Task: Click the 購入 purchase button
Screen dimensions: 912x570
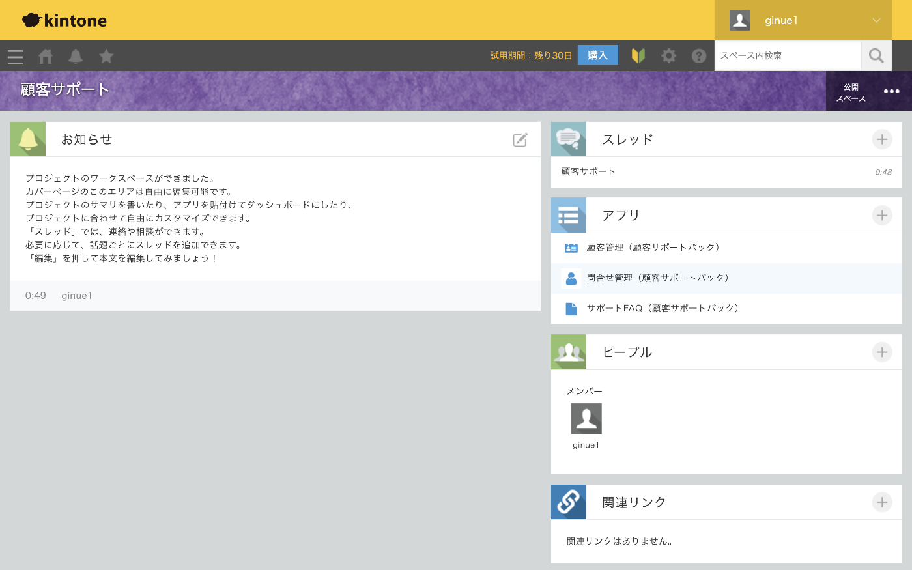Action: (x=597, y=55)
